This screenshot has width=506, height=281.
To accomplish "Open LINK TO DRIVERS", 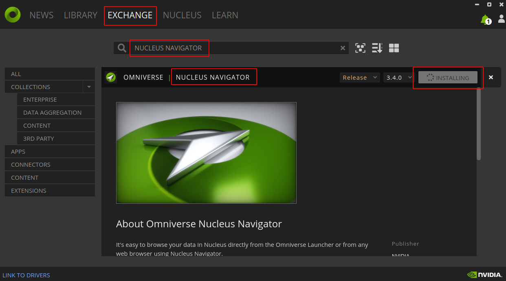I will click(26, 275).
